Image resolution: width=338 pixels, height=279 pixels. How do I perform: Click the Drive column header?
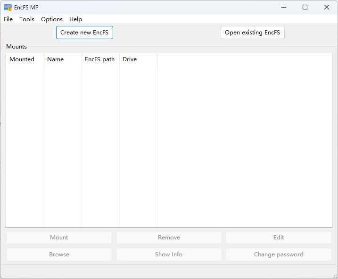(x=139, y=59)
